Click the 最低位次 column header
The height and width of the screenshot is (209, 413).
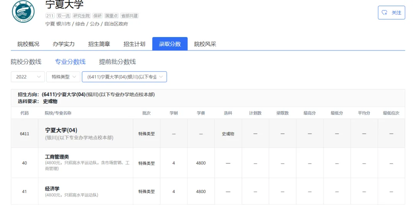391,113
